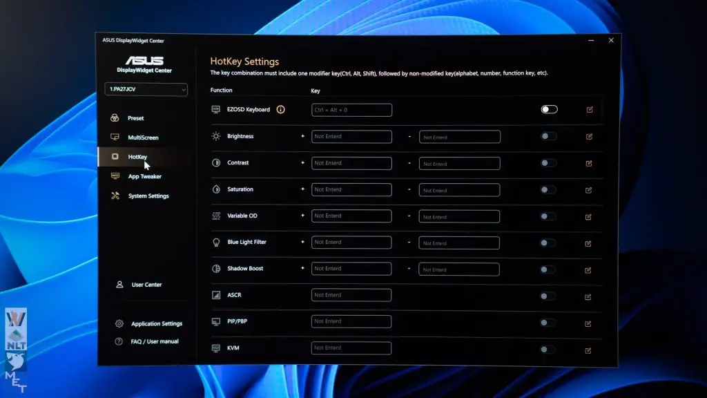Enable the PIP/PBP hotkey toggle
The height and width of the screenshot is (398, 707).
tap(548, 323)
